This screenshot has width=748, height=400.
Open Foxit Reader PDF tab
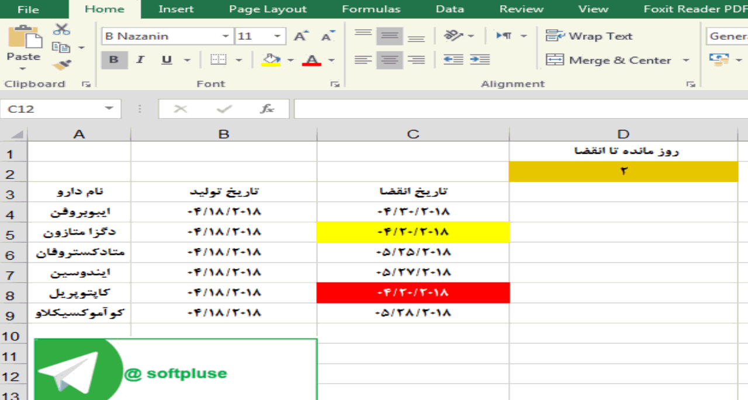point(694,9)
